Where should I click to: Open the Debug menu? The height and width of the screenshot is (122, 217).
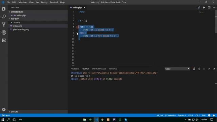(44, 2)
